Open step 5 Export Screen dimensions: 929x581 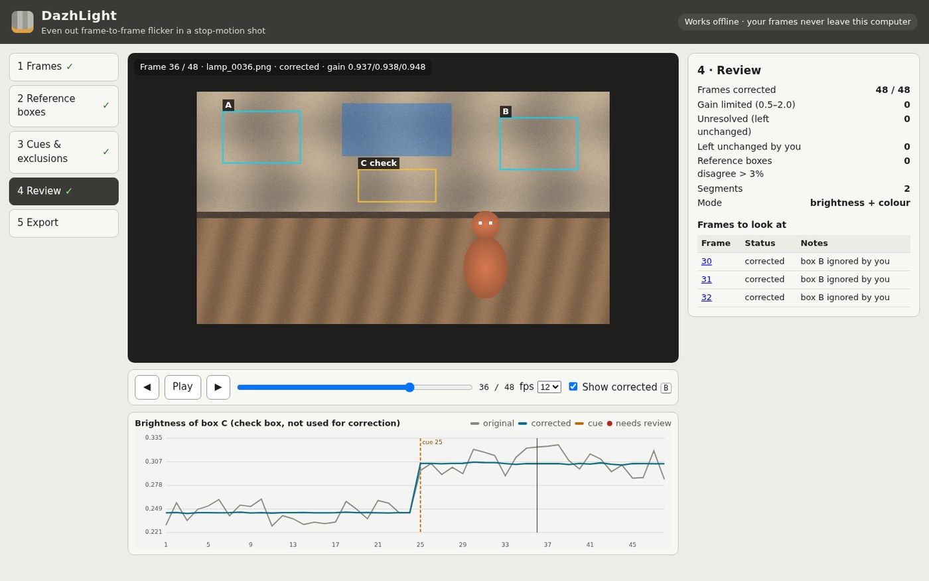coord(64,223)
